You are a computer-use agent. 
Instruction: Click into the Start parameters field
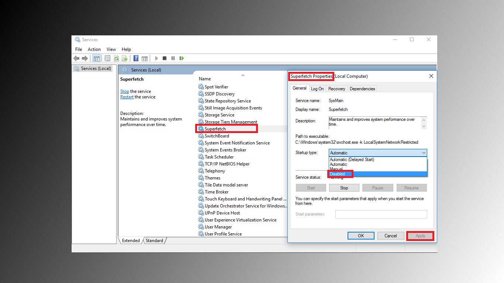[381, 214]
